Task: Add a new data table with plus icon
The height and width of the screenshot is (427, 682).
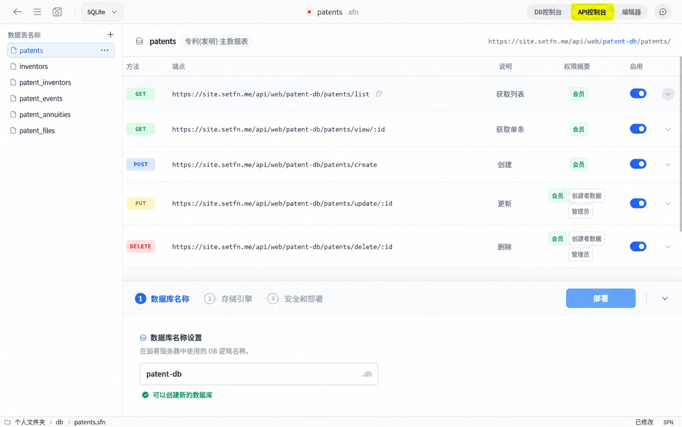Action: pyautogui.click(x=111, y=35)
